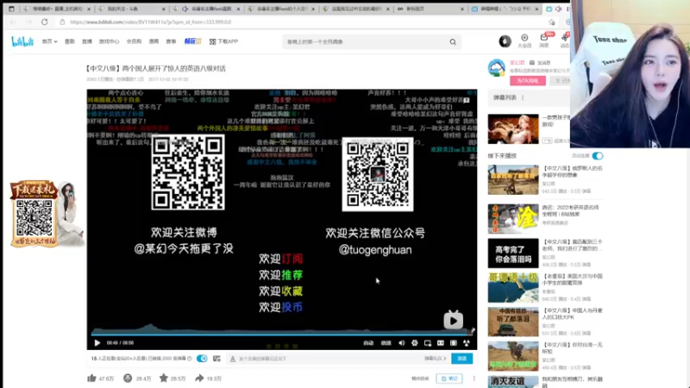Screen dimensions: 690x388
Task: Reload the page with browser refresh button
Action: pos(45,22)
